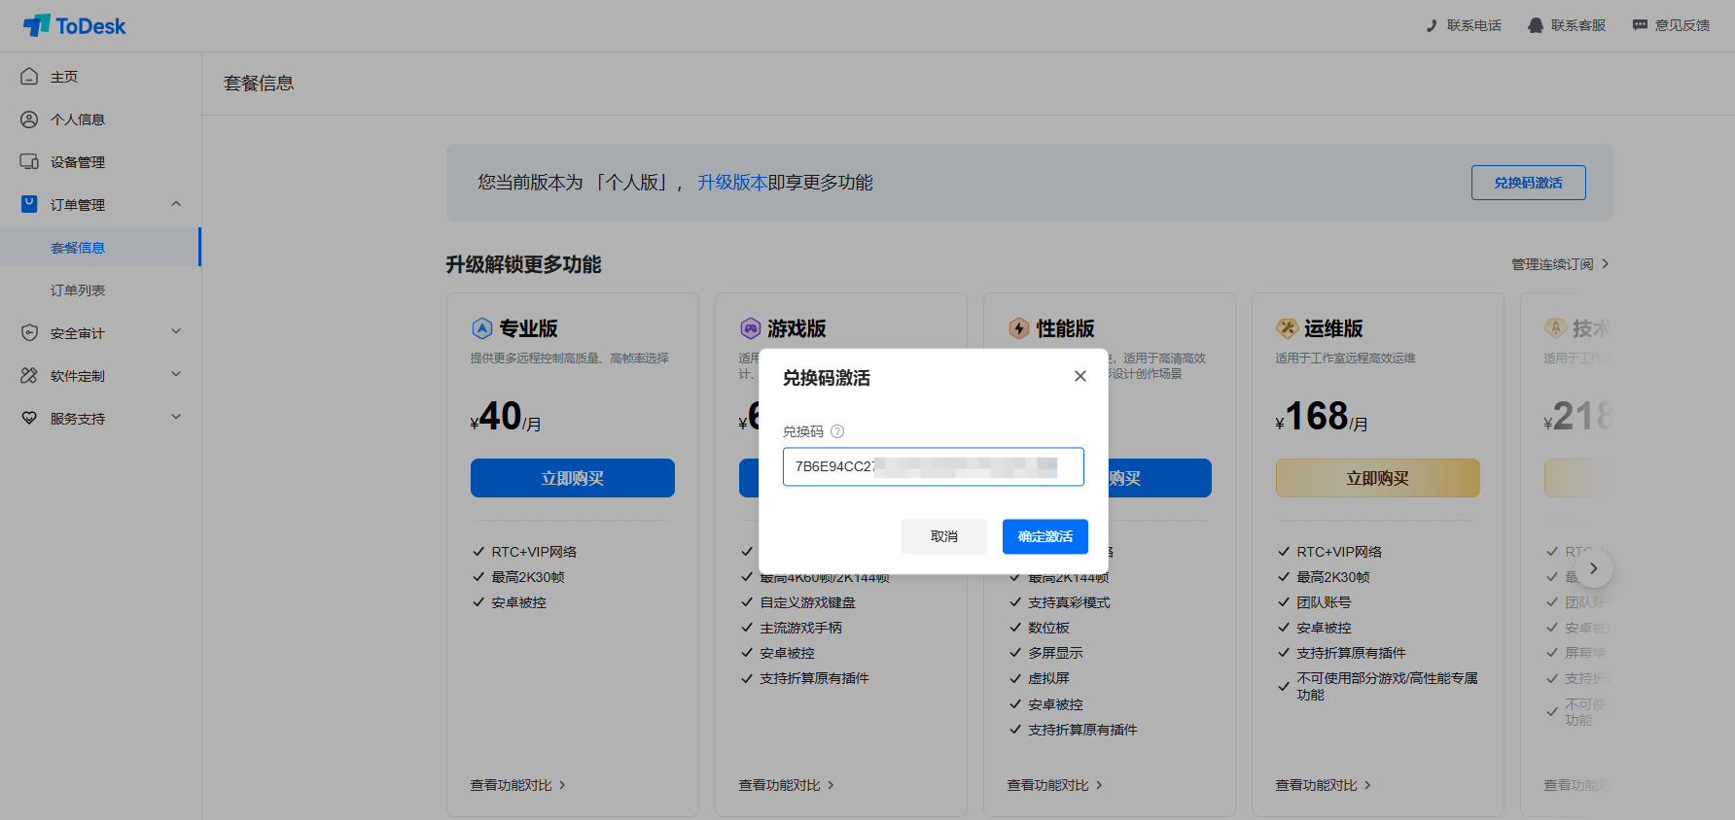Click the 软件定制 customize icon
This screenshot has height=820, width=1735.
(29, 375)
